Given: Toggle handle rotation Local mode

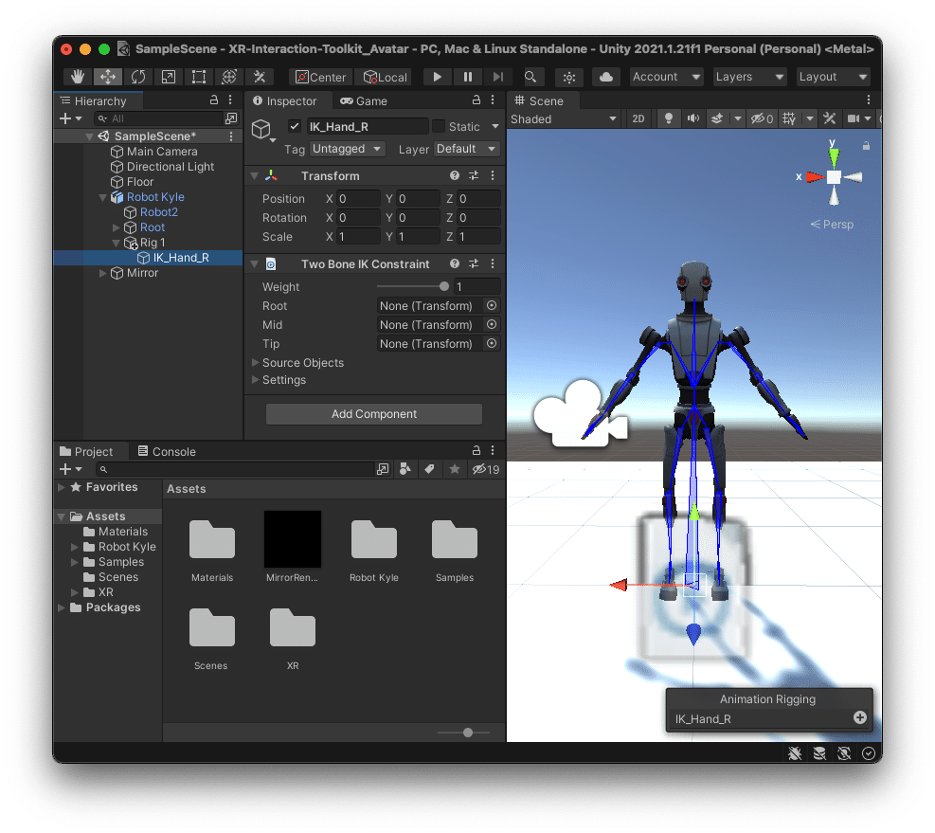Looking at the screenshot, I should point(386,77).
